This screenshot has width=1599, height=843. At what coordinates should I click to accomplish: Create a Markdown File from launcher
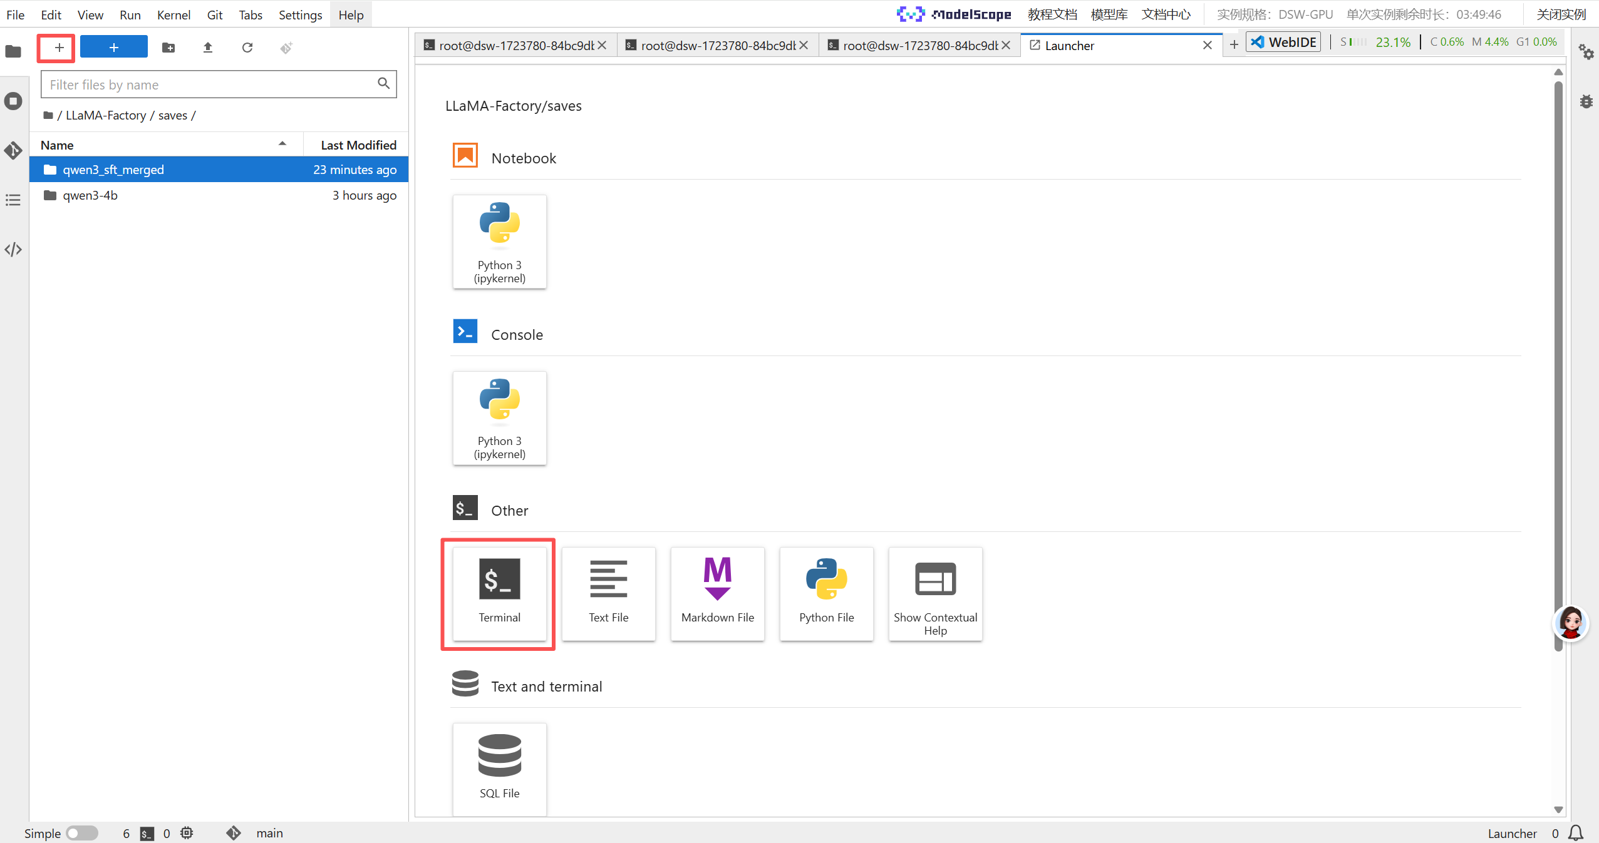point(717,593)
